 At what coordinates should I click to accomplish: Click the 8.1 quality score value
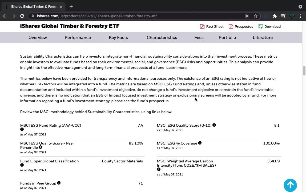[x=277, y=125]
